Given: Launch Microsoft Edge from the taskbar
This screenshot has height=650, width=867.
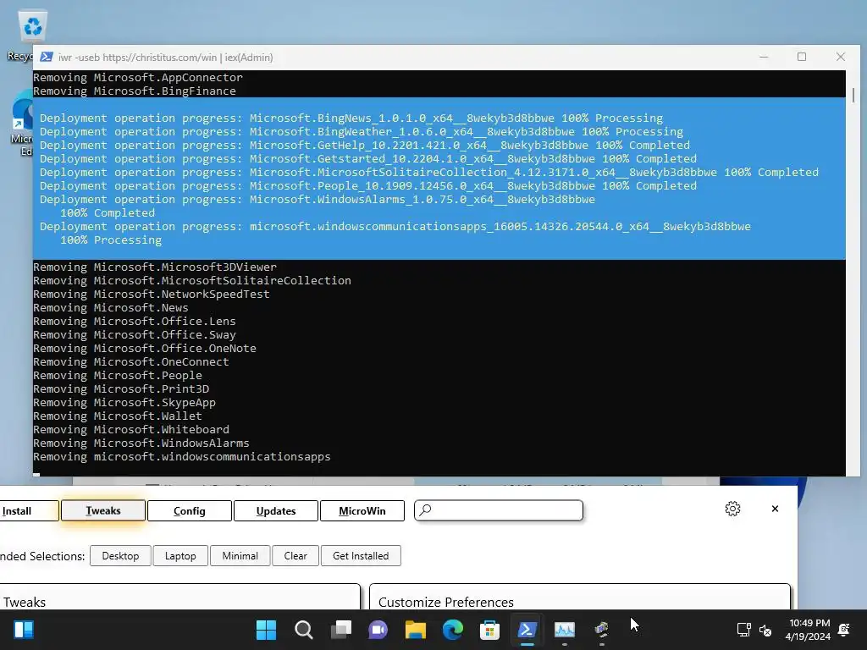Looking at the screenshot, I should 453,630.
